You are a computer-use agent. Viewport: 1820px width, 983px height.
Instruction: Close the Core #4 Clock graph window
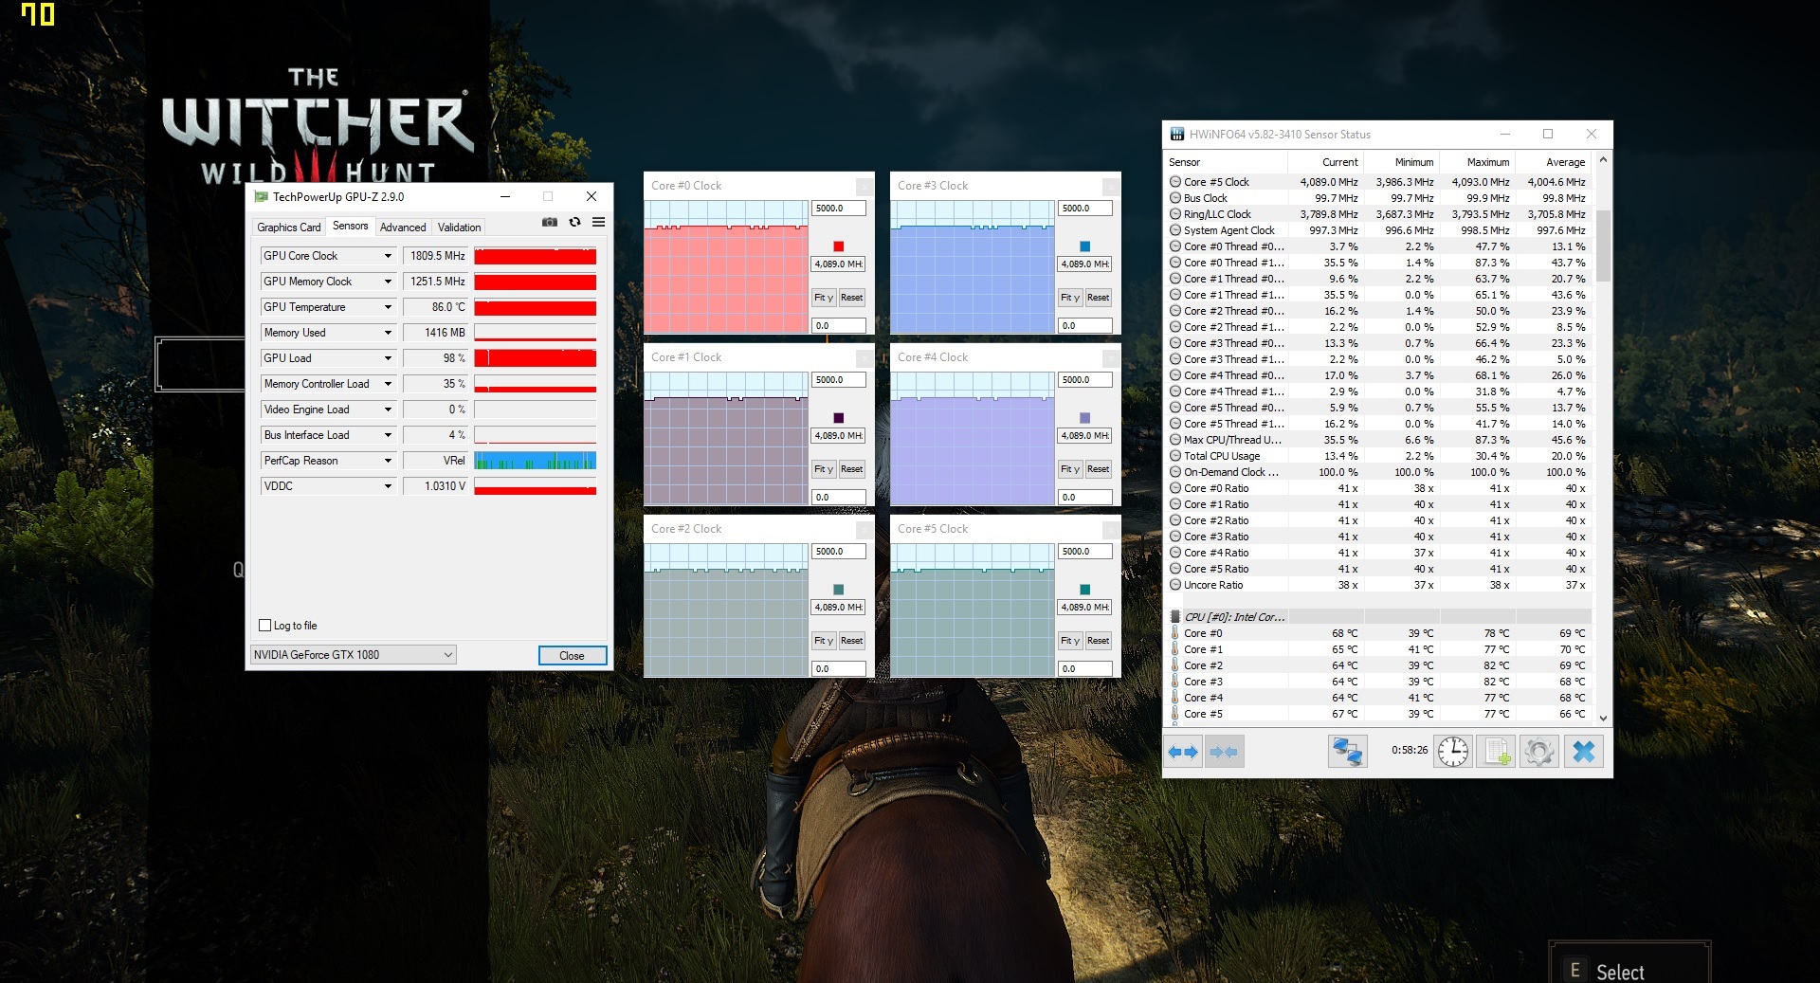pyautogui.click(x=1111, y=358)
